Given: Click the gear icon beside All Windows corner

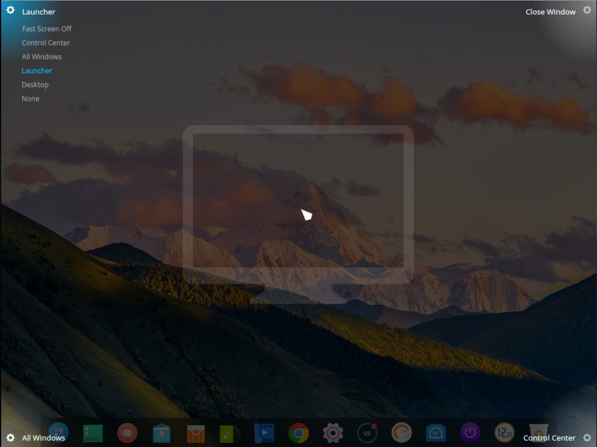Looking at the screenshot, I should [x=10, y=438].
